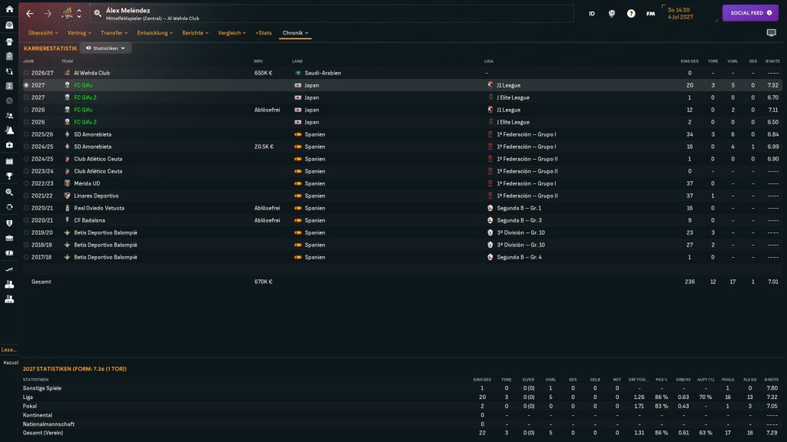Click the Social Feed button

749,13
